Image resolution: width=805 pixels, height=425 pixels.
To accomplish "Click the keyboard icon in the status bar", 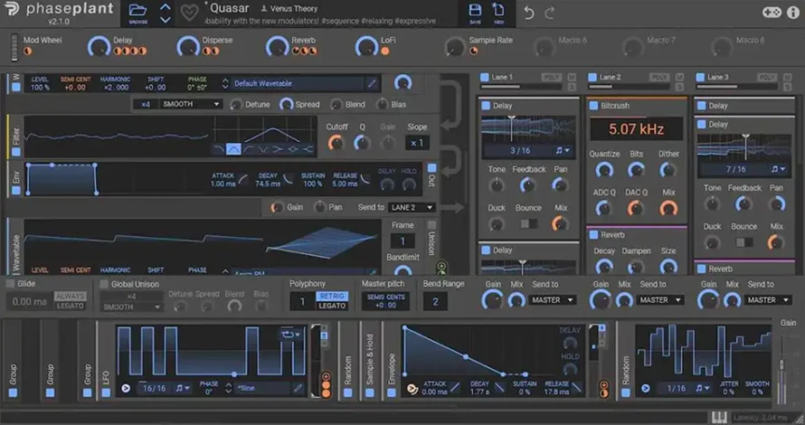I will point(720,417).
